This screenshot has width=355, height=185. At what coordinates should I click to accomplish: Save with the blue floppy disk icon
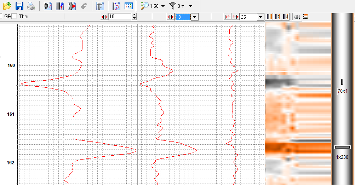coord(19,6)
